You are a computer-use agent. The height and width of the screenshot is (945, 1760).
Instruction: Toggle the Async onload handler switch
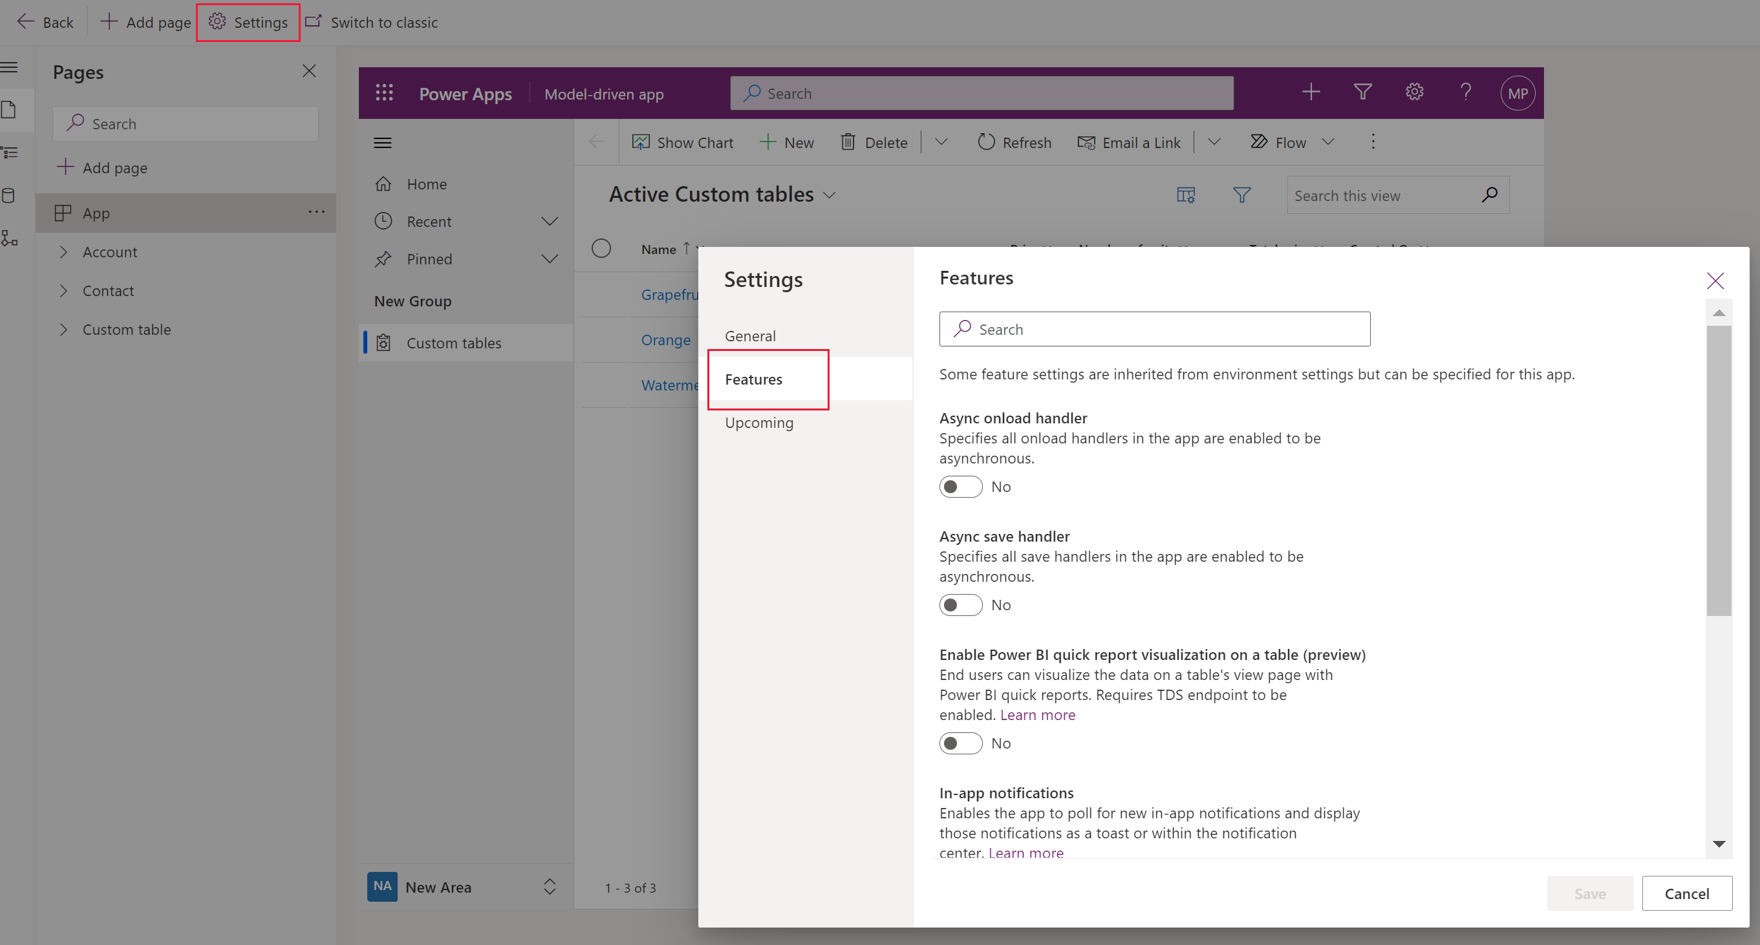pyautogui.click(x=959, y=485)
